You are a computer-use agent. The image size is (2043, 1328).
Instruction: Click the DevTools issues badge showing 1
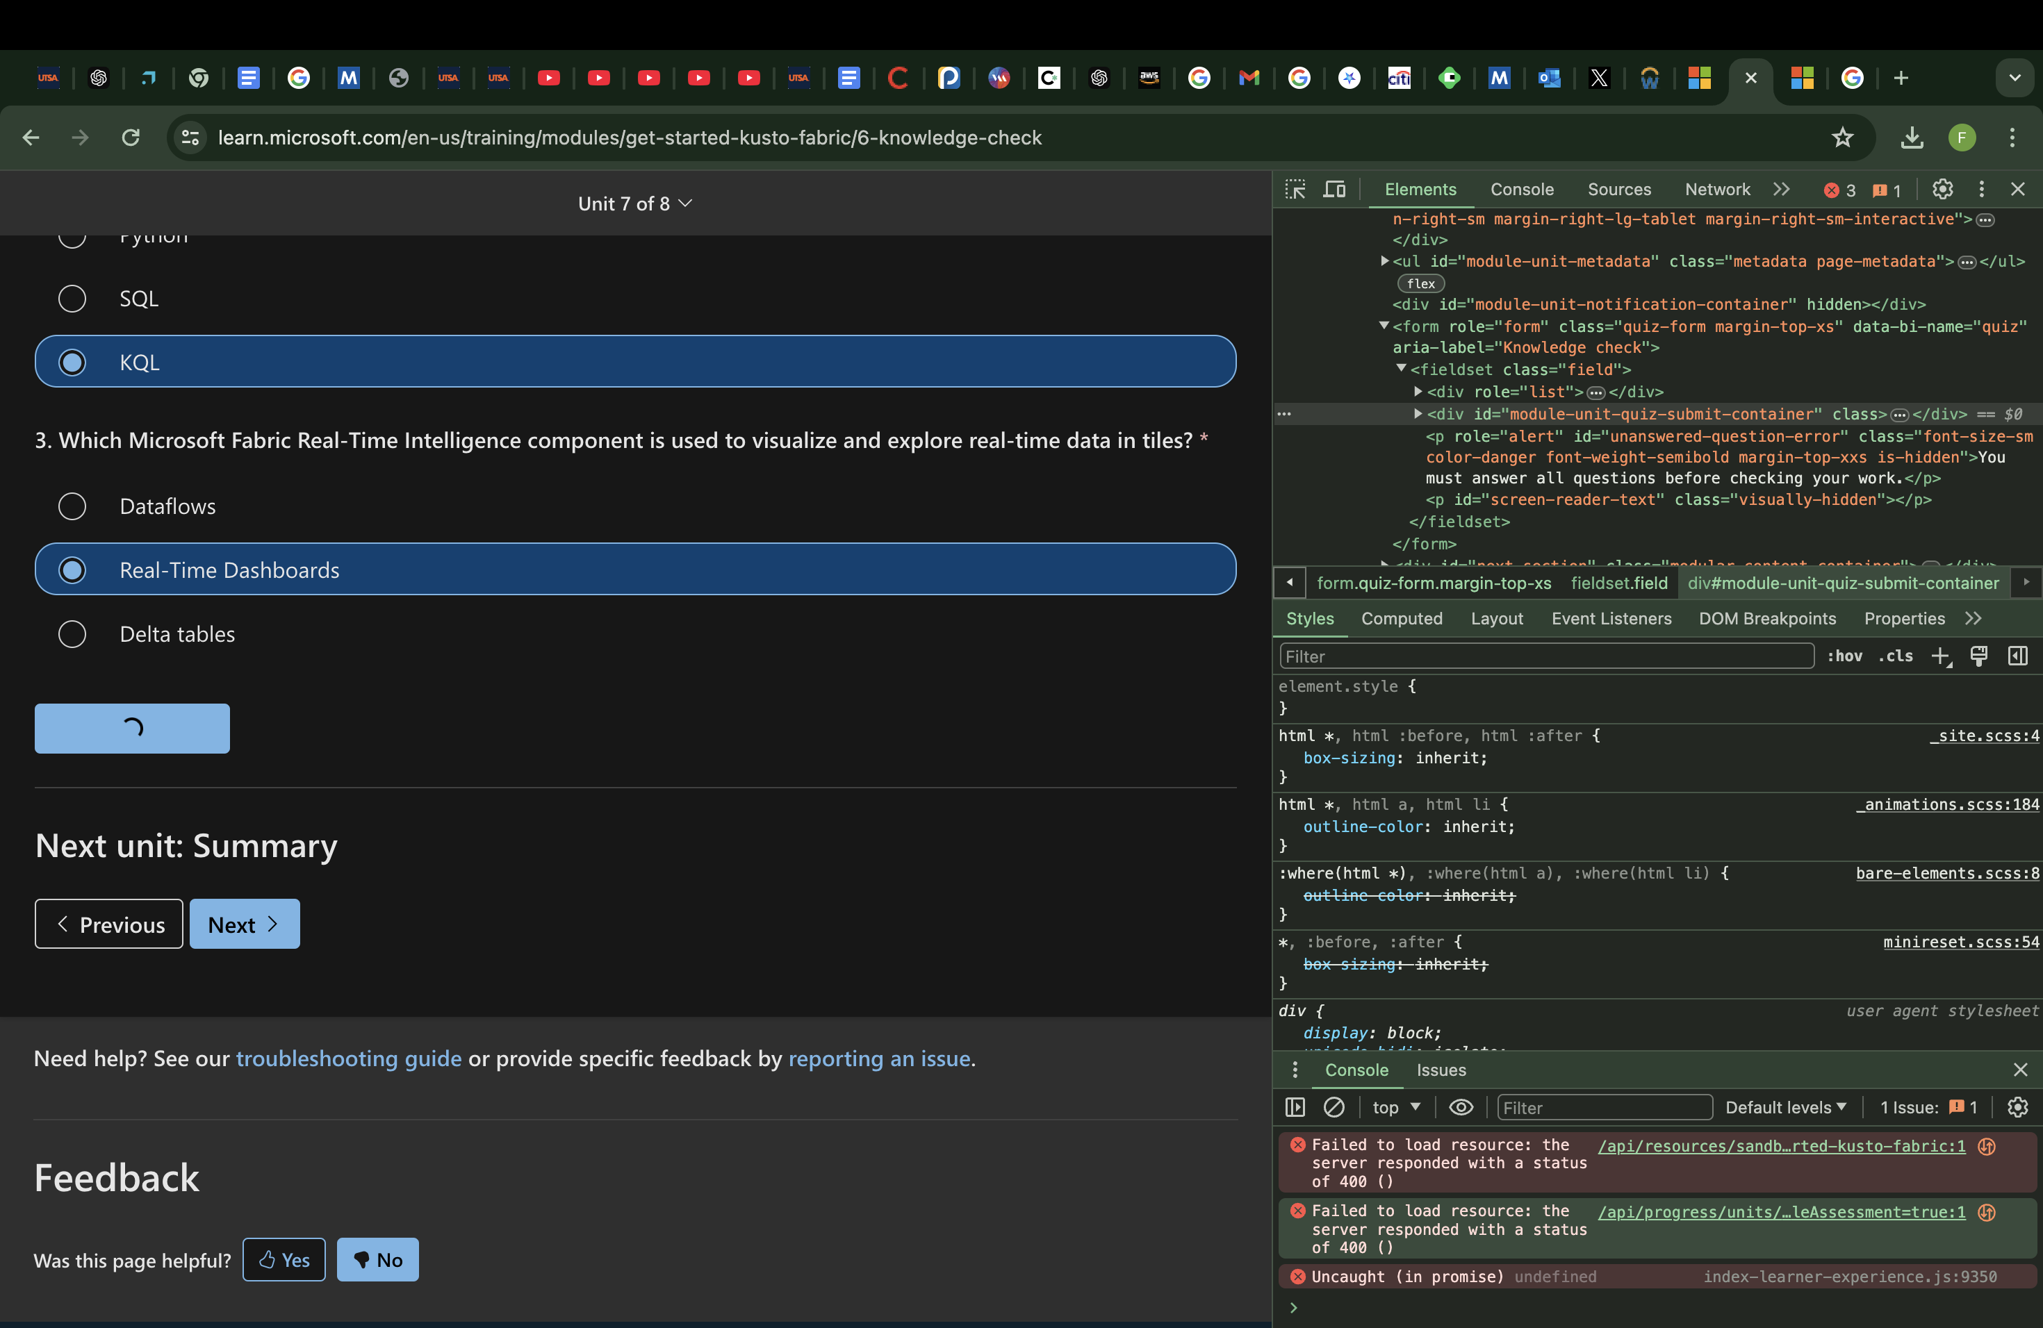pyautogui.click(x=1887, y=190)
